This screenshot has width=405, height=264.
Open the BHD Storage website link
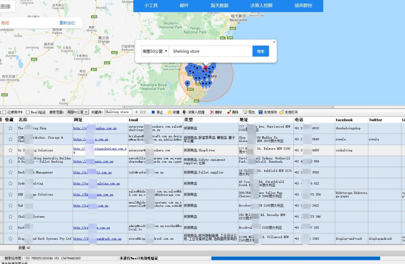pos(93,194)
